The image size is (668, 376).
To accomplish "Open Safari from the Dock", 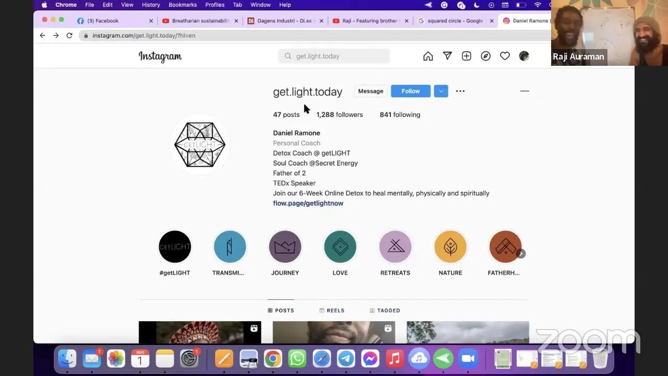I will click(x=321, y=359).
